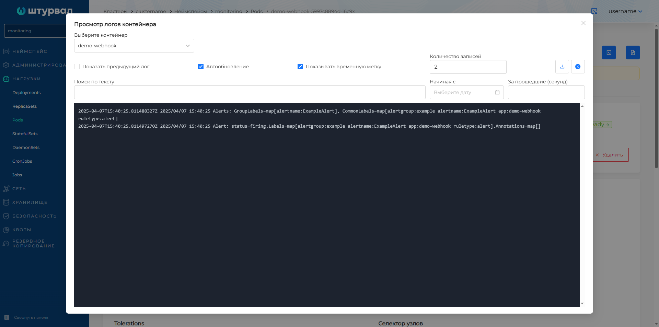Viewport: 659px width, 327px height.
Task: Click the log viewer scrollbar down arrow
Action: 582,304
